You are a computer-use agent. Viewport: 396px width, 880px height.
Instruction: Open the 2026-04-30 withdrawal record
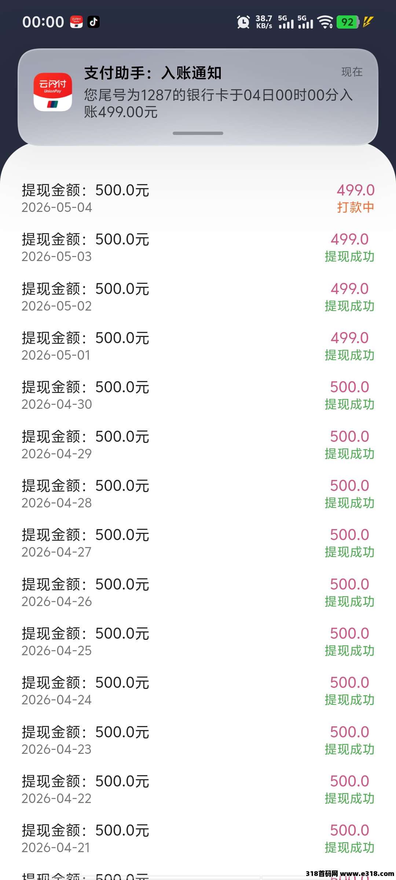click(x=198, y=395)
